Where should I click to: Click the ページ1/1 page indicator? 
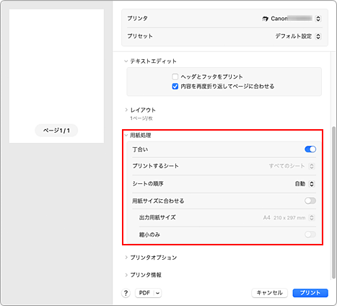click(x=56, y=131)
